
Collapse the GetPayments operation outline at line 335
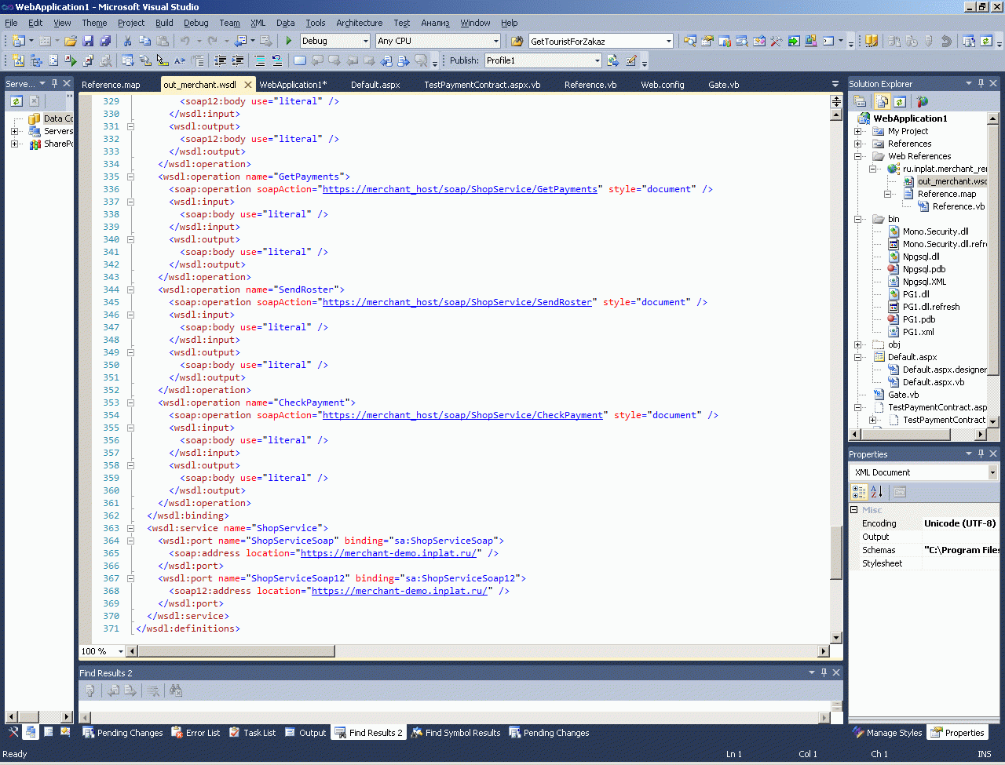click(x=130, y=177)
